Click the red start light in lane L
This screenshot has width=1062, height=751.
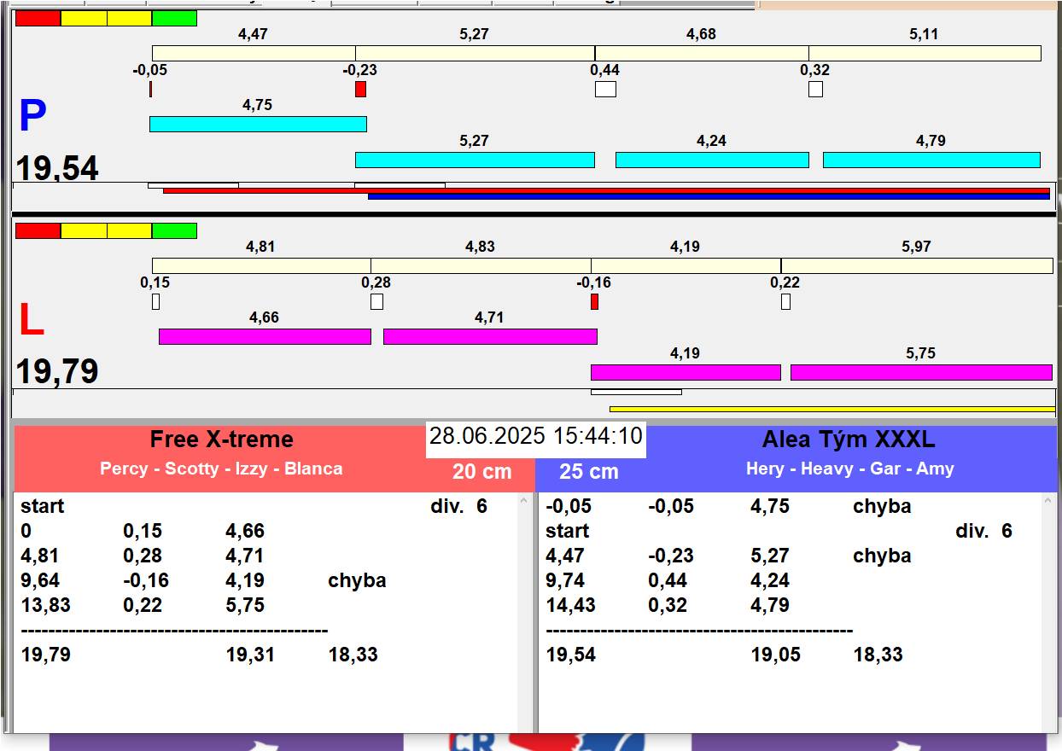38,230
